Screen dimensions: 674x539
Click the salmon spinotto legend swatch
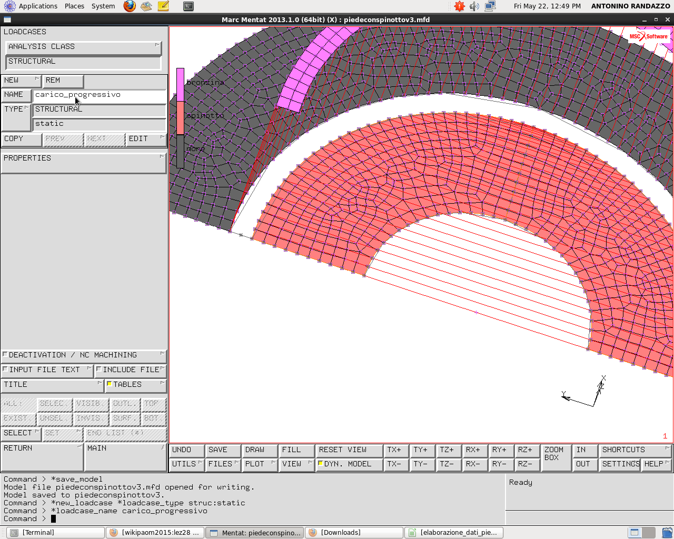click(180, 118)
